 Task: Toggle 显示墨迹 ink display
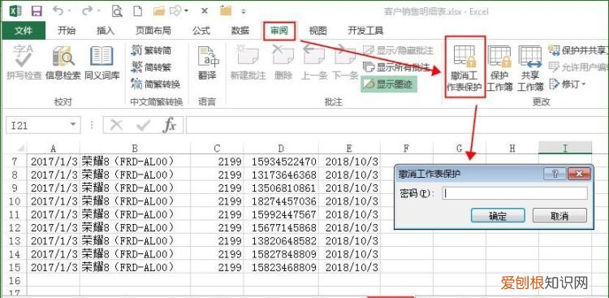(388, 84)
